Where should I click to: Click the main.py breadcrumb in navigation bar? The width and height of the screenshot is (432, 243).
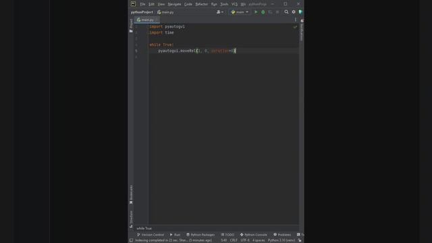point(165,12)
